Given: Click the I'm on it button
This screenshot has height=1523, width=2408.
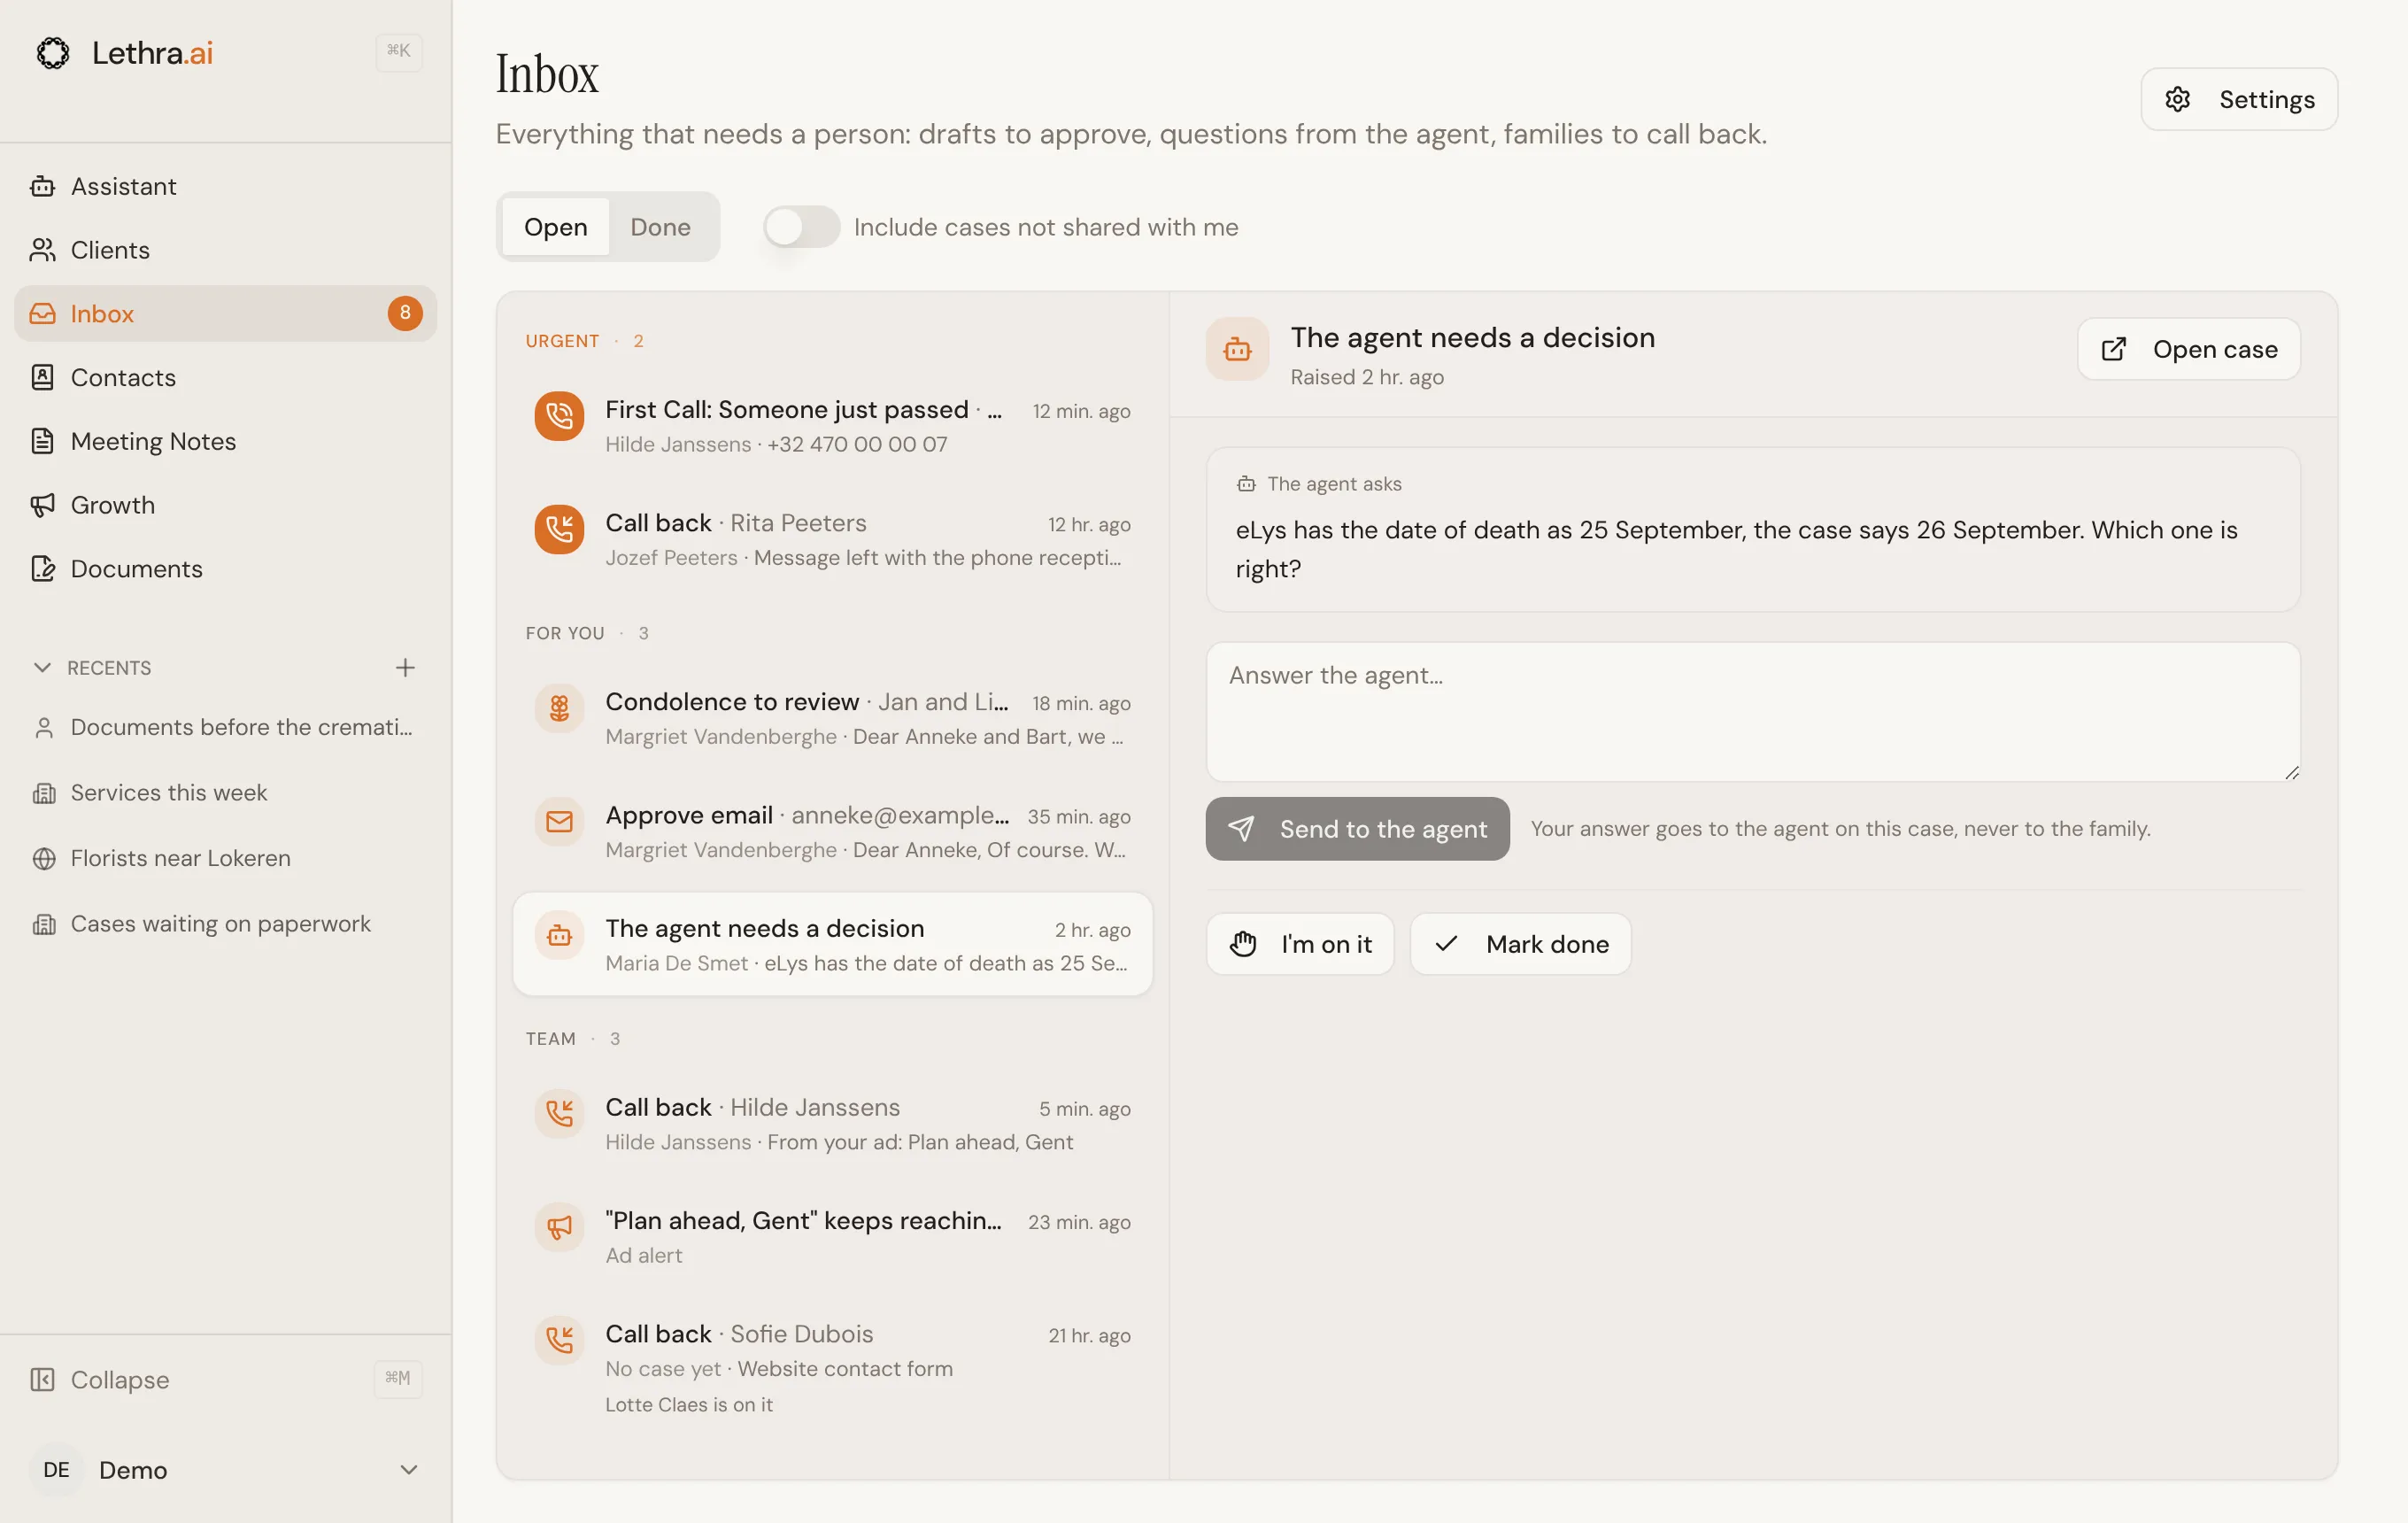Looking at the screenshot, I should click(1299, 944).
